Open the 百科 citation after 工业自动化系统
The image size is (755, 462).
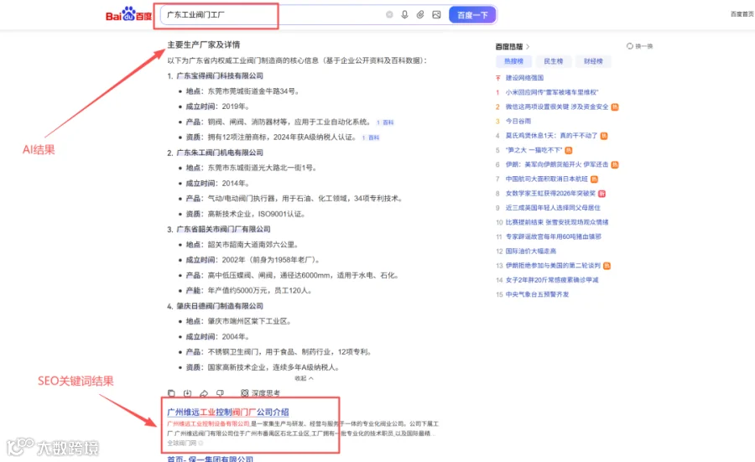(385, 122)
